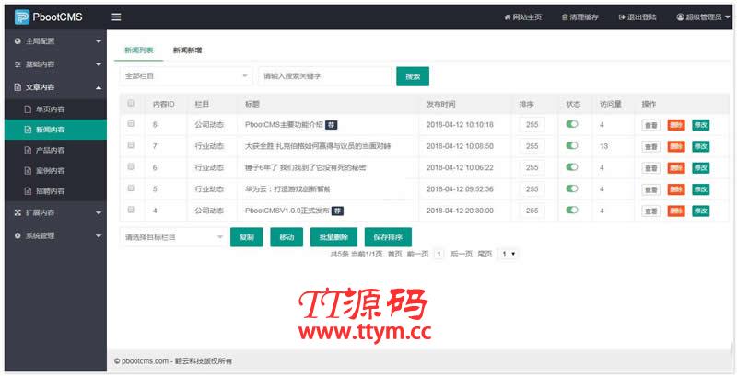Image resolution: width=737 pixels, height=376 pixels.
Task: Click the search keyword input field
Action: (x=324, y=76)
